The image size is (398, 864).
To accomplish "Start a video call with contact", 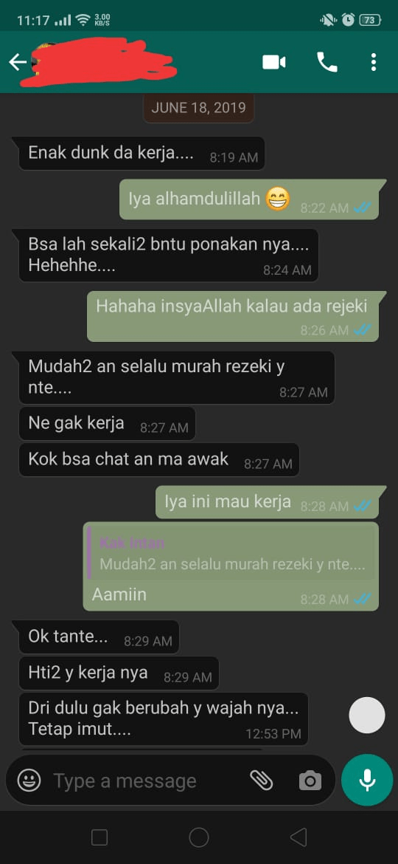I will (273, 62).
